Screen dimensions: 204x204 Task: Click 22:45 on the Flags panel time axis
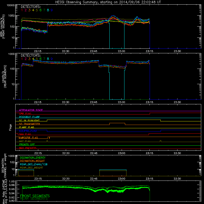click(x=94, y=153)
